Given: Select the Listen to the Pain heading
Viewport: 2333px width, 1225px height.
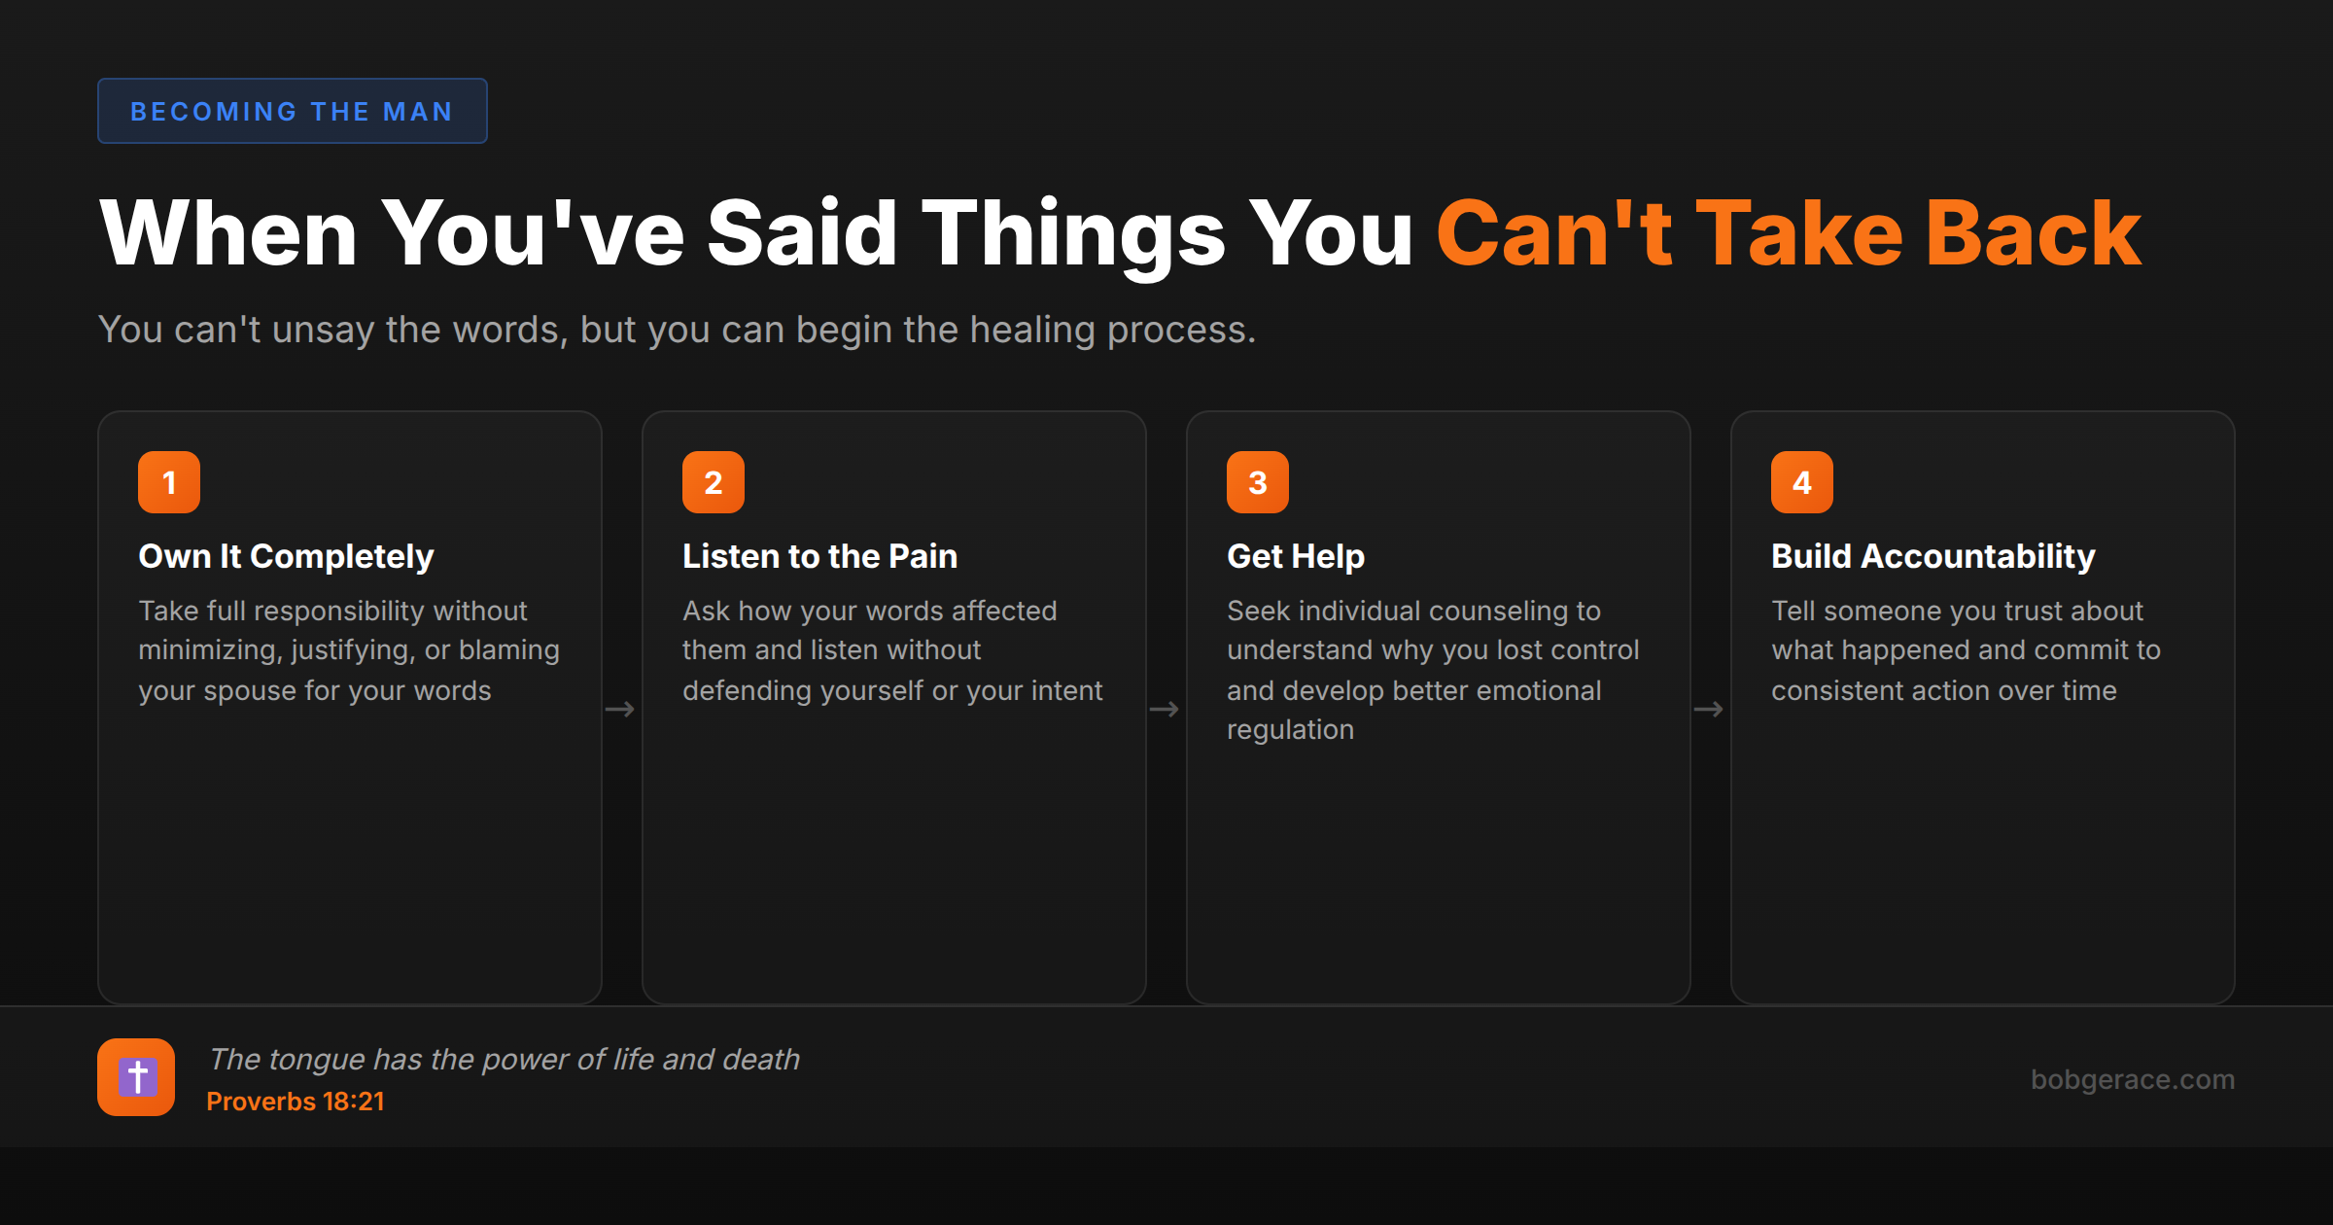Looking at the screenshot, I should [819, 556].
